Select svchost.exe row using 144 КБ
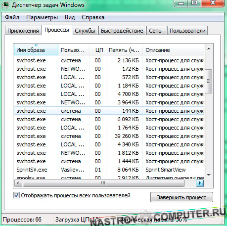Screen dimensions: 227x226 pos(109,111)
